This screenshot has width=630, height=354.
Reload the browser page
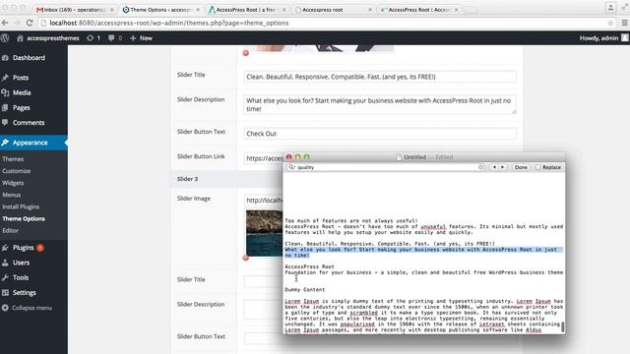30,23
